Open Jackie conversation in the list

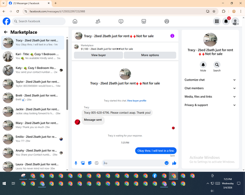click(33, 111)
